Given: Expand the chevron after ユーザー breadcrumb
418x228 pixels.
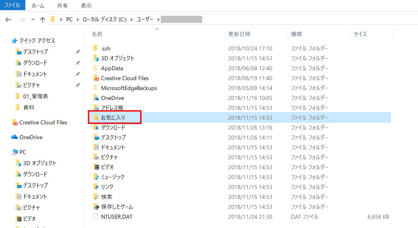Looking at the screenshot, I should coord(158,19).
